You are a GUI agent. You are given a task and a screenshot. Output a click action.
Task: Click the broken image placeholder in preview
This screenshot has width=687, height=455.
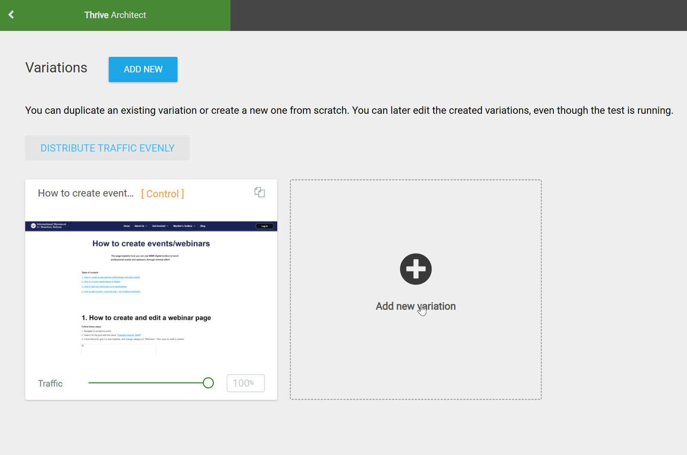click(119, 349)
